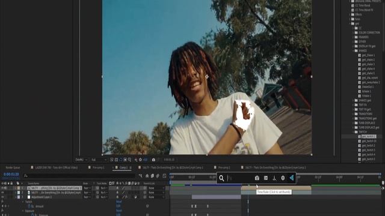385x216 pixels.
Task: Expand the COLOR CORRECTION presets folder
Action: point(353,32)
